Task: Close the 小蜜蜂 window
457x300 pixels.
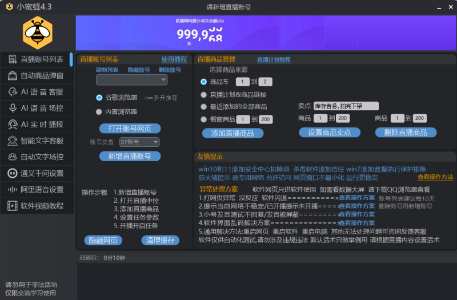Action: (x=451, y=7)
